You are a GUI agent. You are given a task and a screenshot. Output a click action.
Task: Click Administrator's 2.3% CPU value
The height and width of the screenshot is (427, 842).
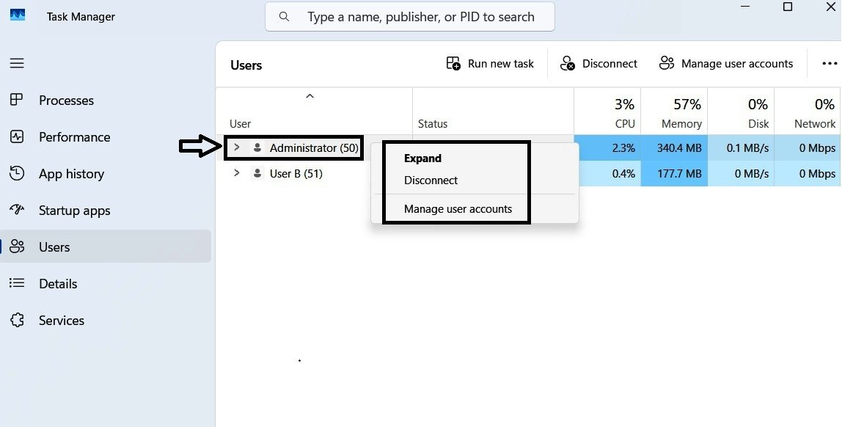pyautogui.click(x=623, y=148)
